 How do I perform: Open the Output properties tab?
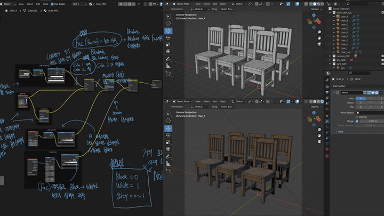tap(327, 92)
